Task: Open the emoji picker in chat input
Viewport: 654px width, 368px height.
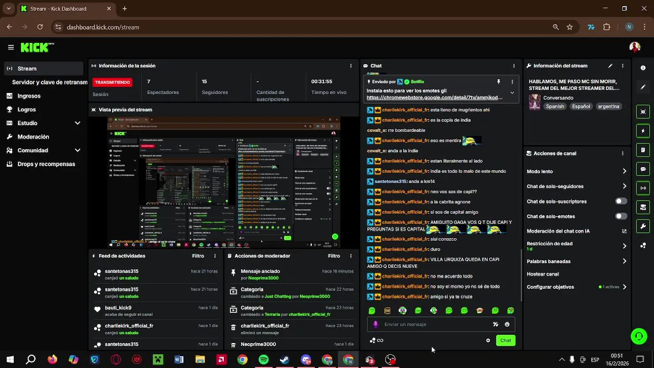Action: click(x=507, y=325)
